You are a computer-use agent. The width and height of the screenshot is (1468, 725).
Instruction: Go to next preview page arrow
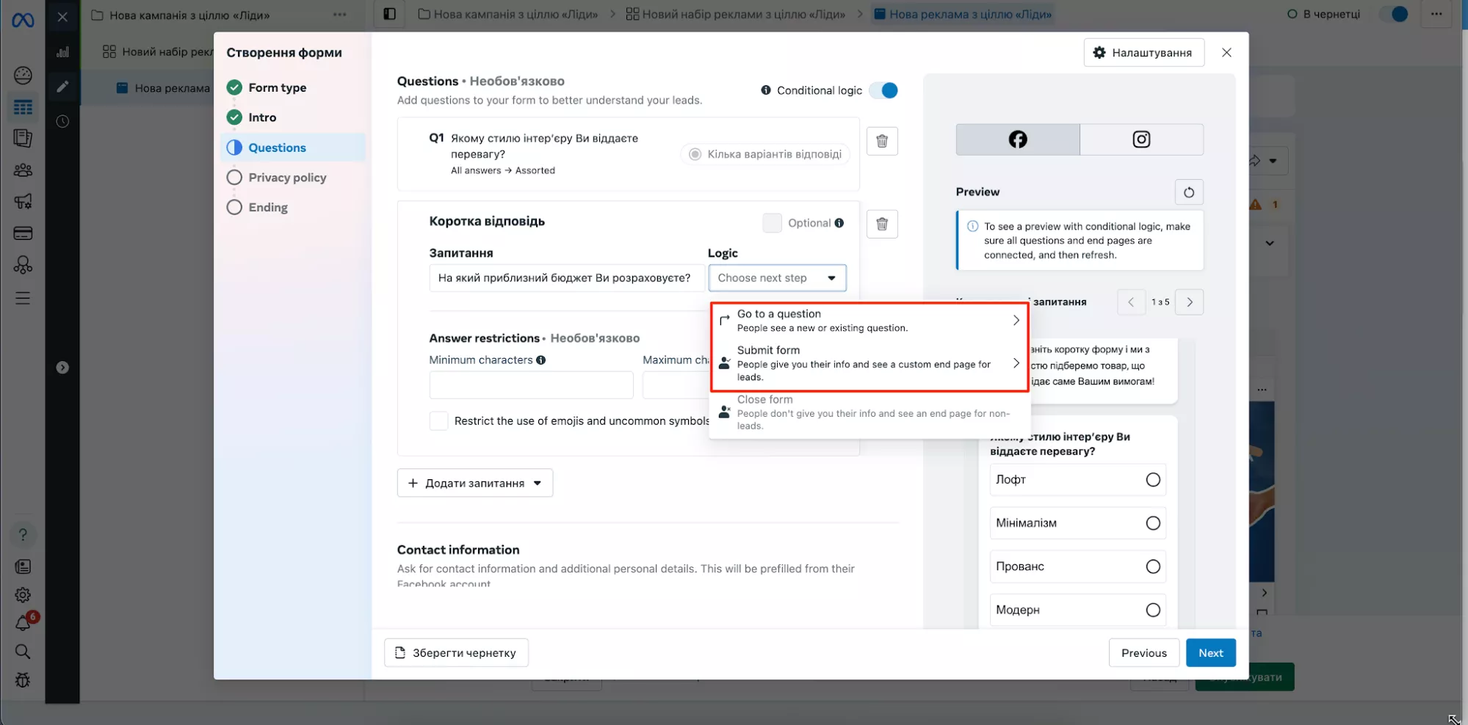(1189, 302)
